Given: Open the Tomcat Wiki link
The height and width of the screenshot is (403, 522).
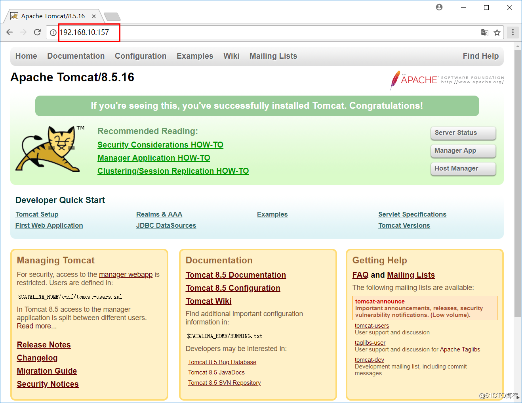Looking at the screenshot, I should pyautogui.click(x=209, y=301).
